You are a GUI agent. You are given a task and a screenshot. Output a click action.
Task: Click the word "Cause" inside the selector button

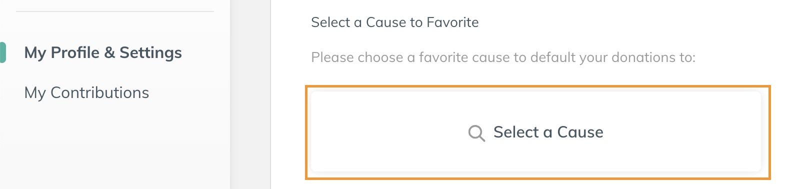coord(580,132)
